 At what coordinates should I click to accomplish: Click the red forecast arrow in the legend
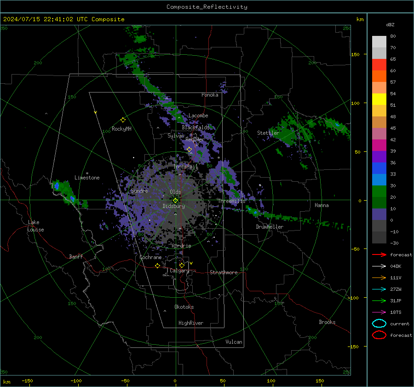click(379, 254)
